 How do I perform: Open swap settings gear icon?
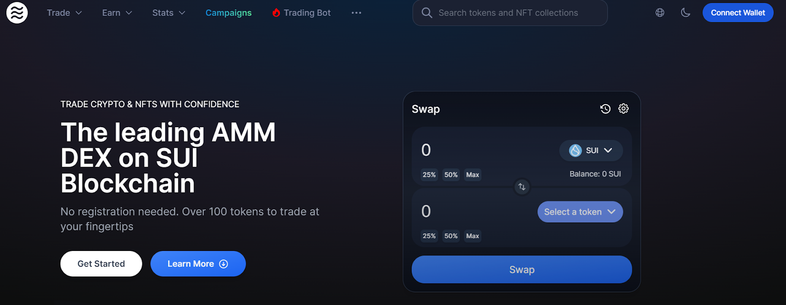click(x=623, y=109)
